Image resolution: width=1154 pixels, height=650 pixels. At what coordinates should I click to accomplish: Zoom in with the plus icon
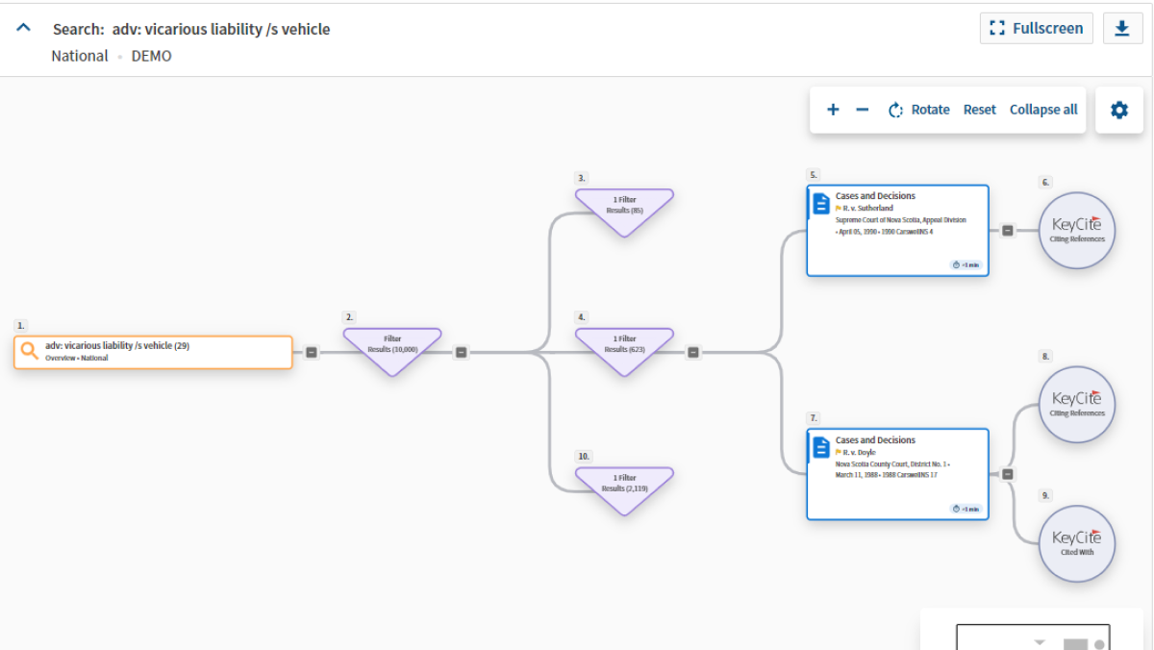[x=833, y=110]
